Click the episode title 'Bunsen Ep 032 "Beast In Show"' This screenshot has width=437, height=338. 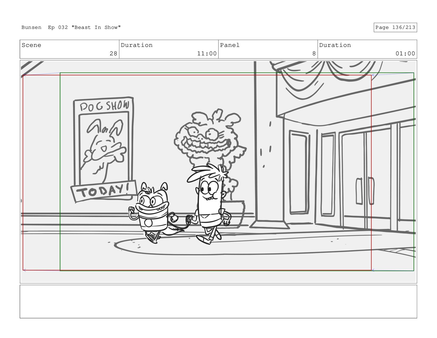[x=71, y=27]
